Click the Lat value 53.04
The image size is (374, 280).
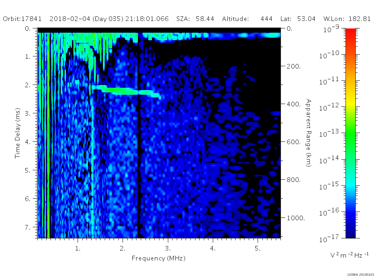pyautogui.click(x=306, y=19)
